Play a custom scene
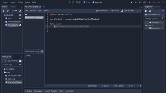 coord(149,2)
